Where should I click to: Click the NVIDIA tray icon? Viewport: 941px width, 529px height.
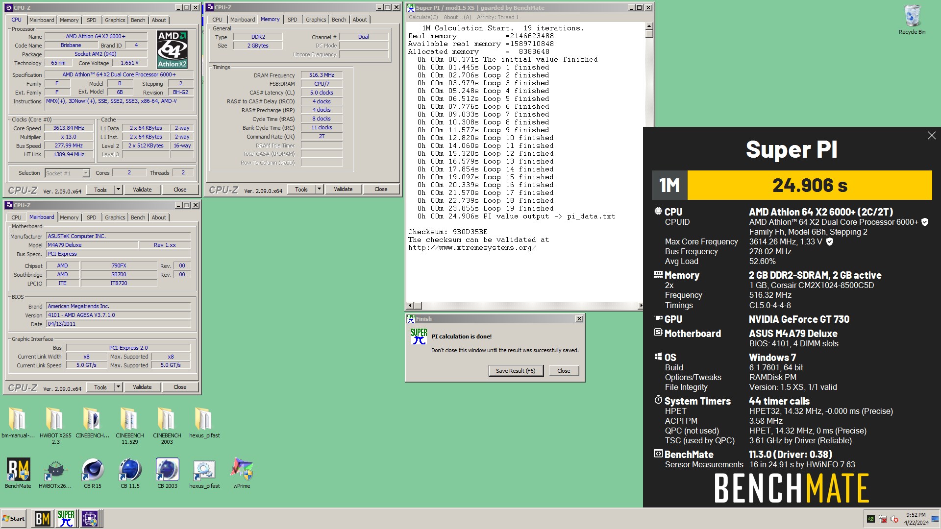[x=871, y=519]
